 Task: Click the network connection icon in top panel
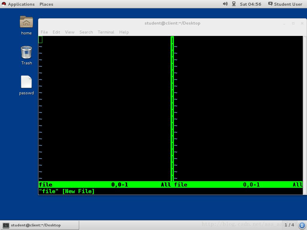click(x=234, y=4)
